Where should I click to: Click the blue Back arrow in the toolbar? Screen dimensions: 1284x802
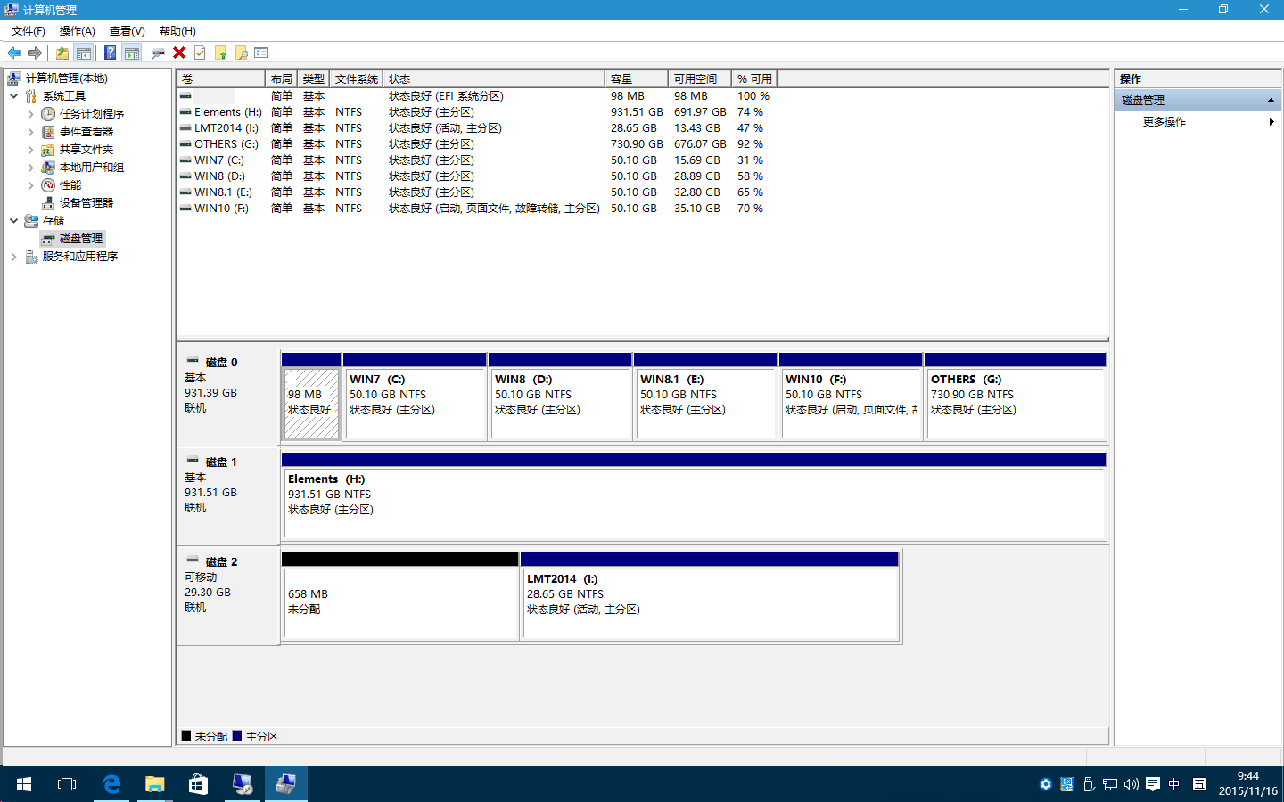point(14,53)
